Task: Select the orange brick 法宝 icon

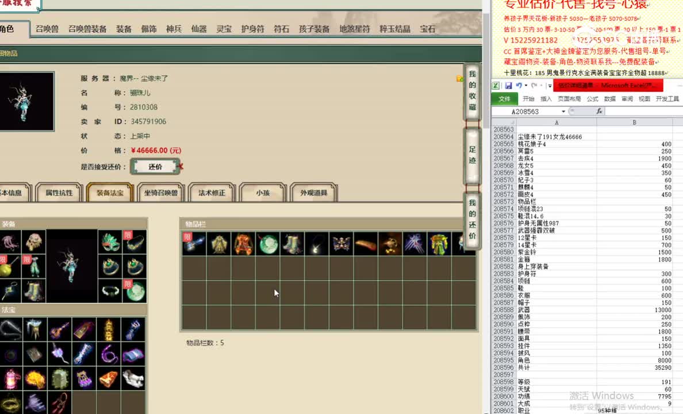Action: tap(109, 379)
